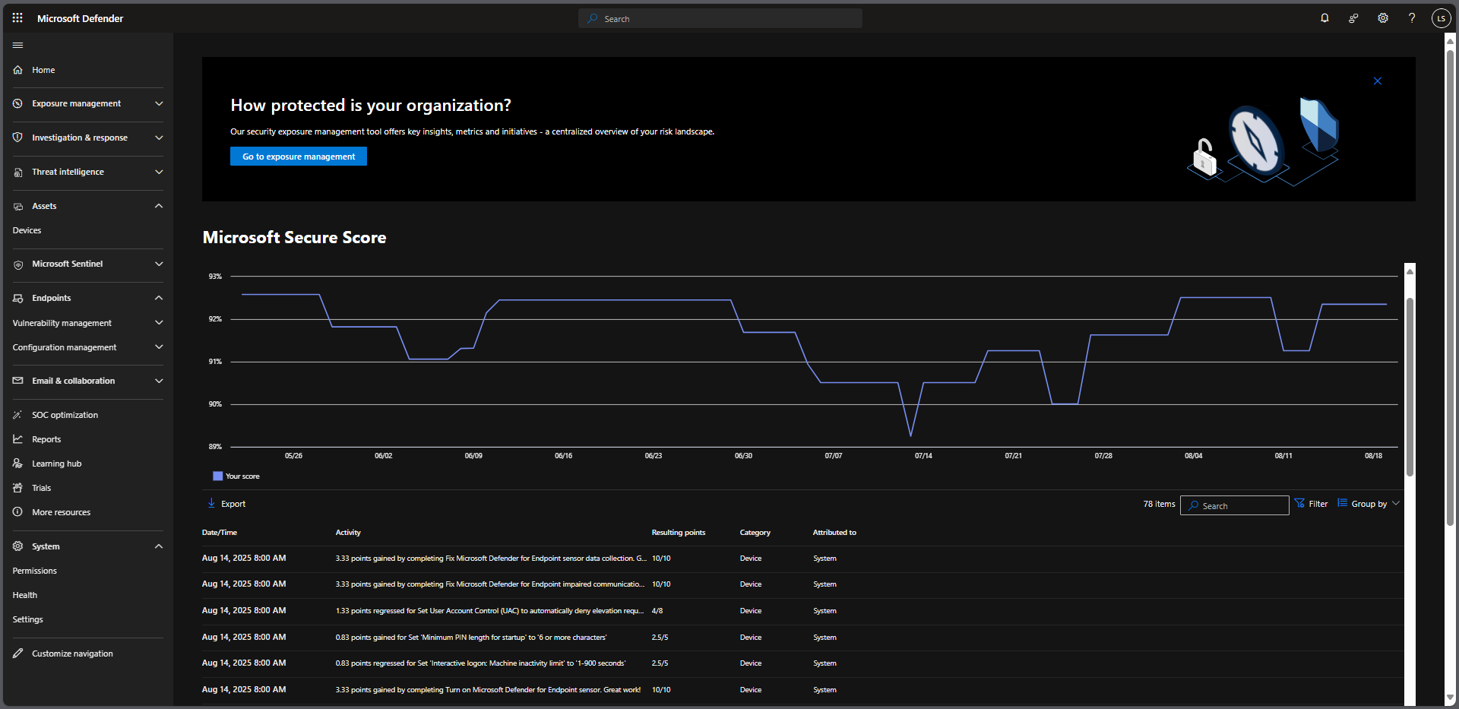1459x709 pixels.
Task: Click the Trials gift icon
Action: (17, 488)
